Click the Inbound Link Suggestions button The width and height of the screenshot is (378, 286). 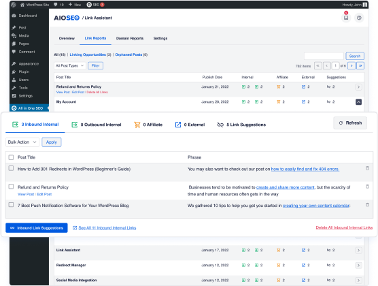click(x=37, y=228)
